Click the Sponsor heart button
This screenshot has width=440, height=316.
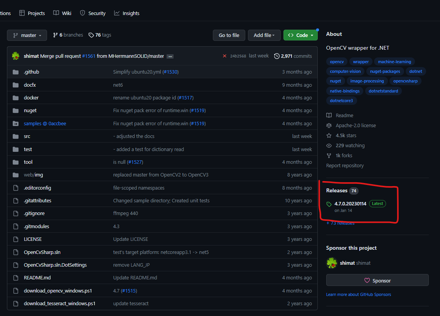click(x=378, y=281)
